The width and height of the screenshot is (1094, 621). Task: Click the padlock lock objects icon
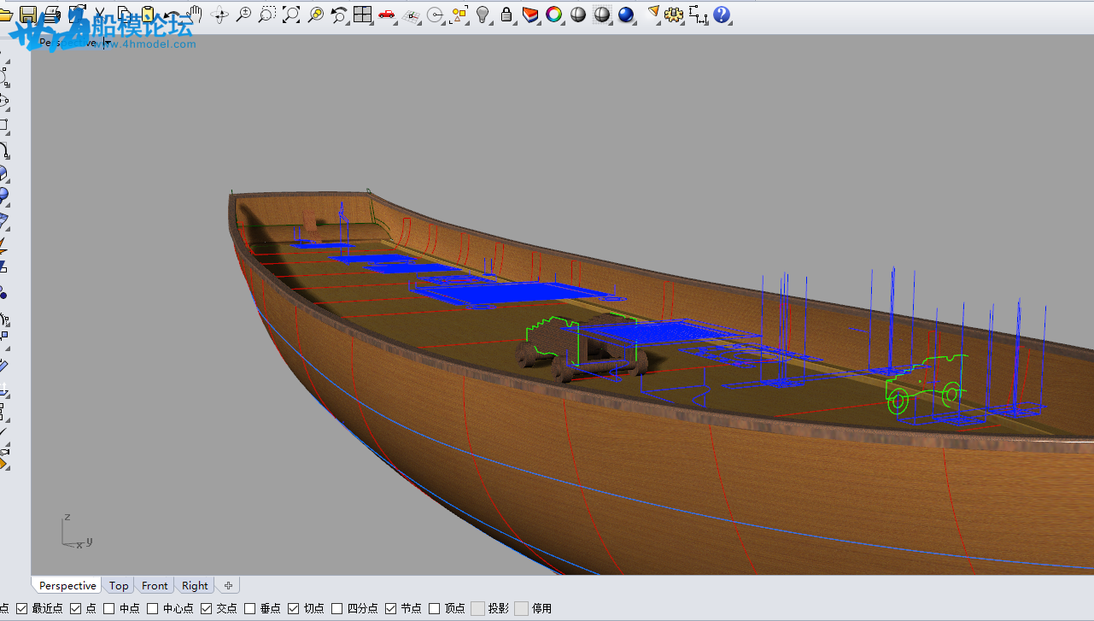(x=506, y=15)
